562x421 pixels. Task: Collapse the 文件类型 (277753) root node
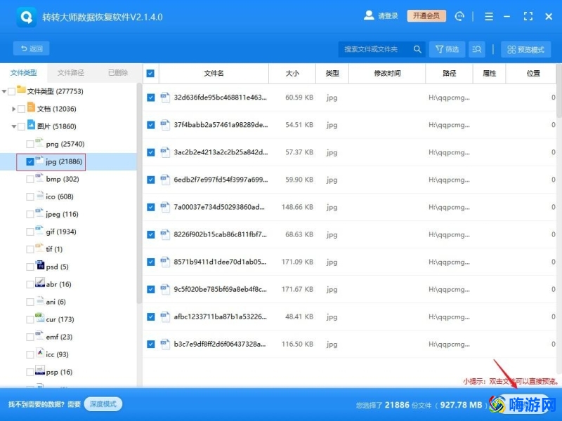coord(4,92)
